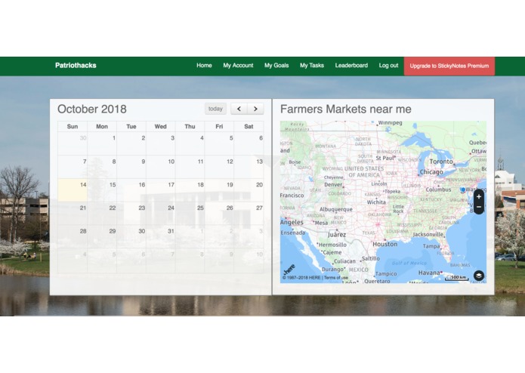Click Denver label on the map
Image resolution: width=525 pixels, height=373 pixels.
tap(333, 184)
